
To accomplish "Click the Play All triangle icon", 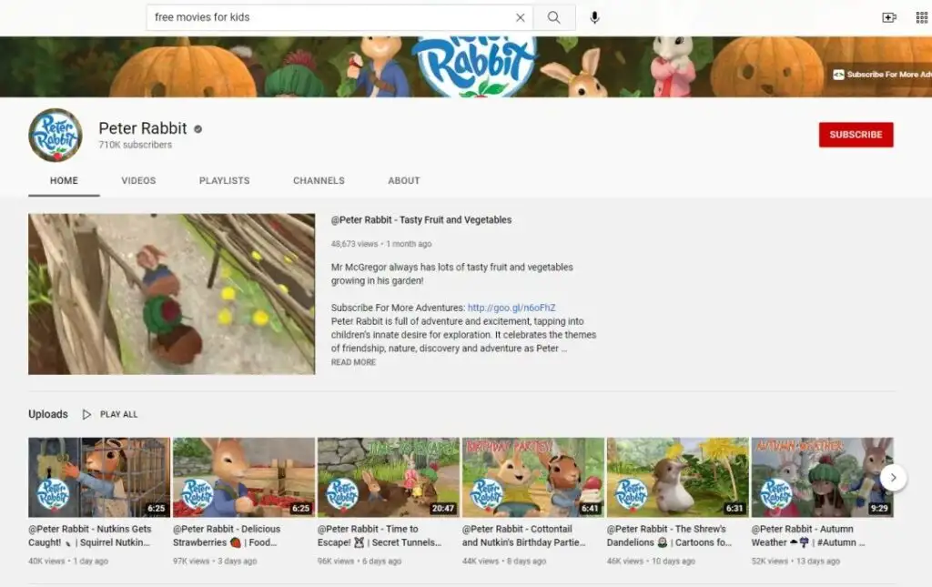I will click(86, 414).
